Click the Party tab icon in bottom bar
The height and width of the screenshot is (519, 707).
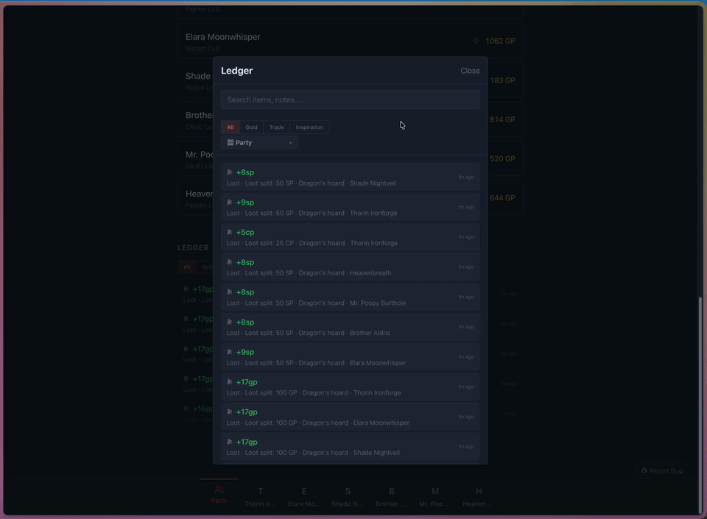click(219, 490)
